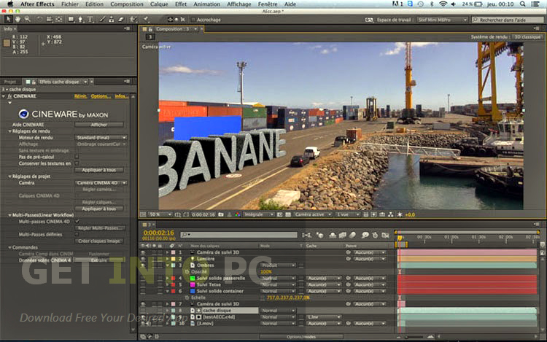Click Appliquer à tous under Réglages de rendu

click(x=99, y=170)
